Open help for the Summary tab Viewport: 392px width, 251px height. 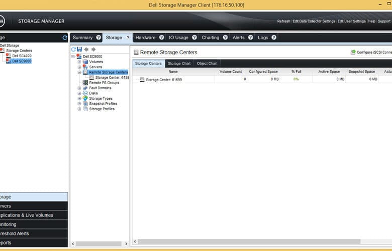pyautogui.click(x=99, y=38)
